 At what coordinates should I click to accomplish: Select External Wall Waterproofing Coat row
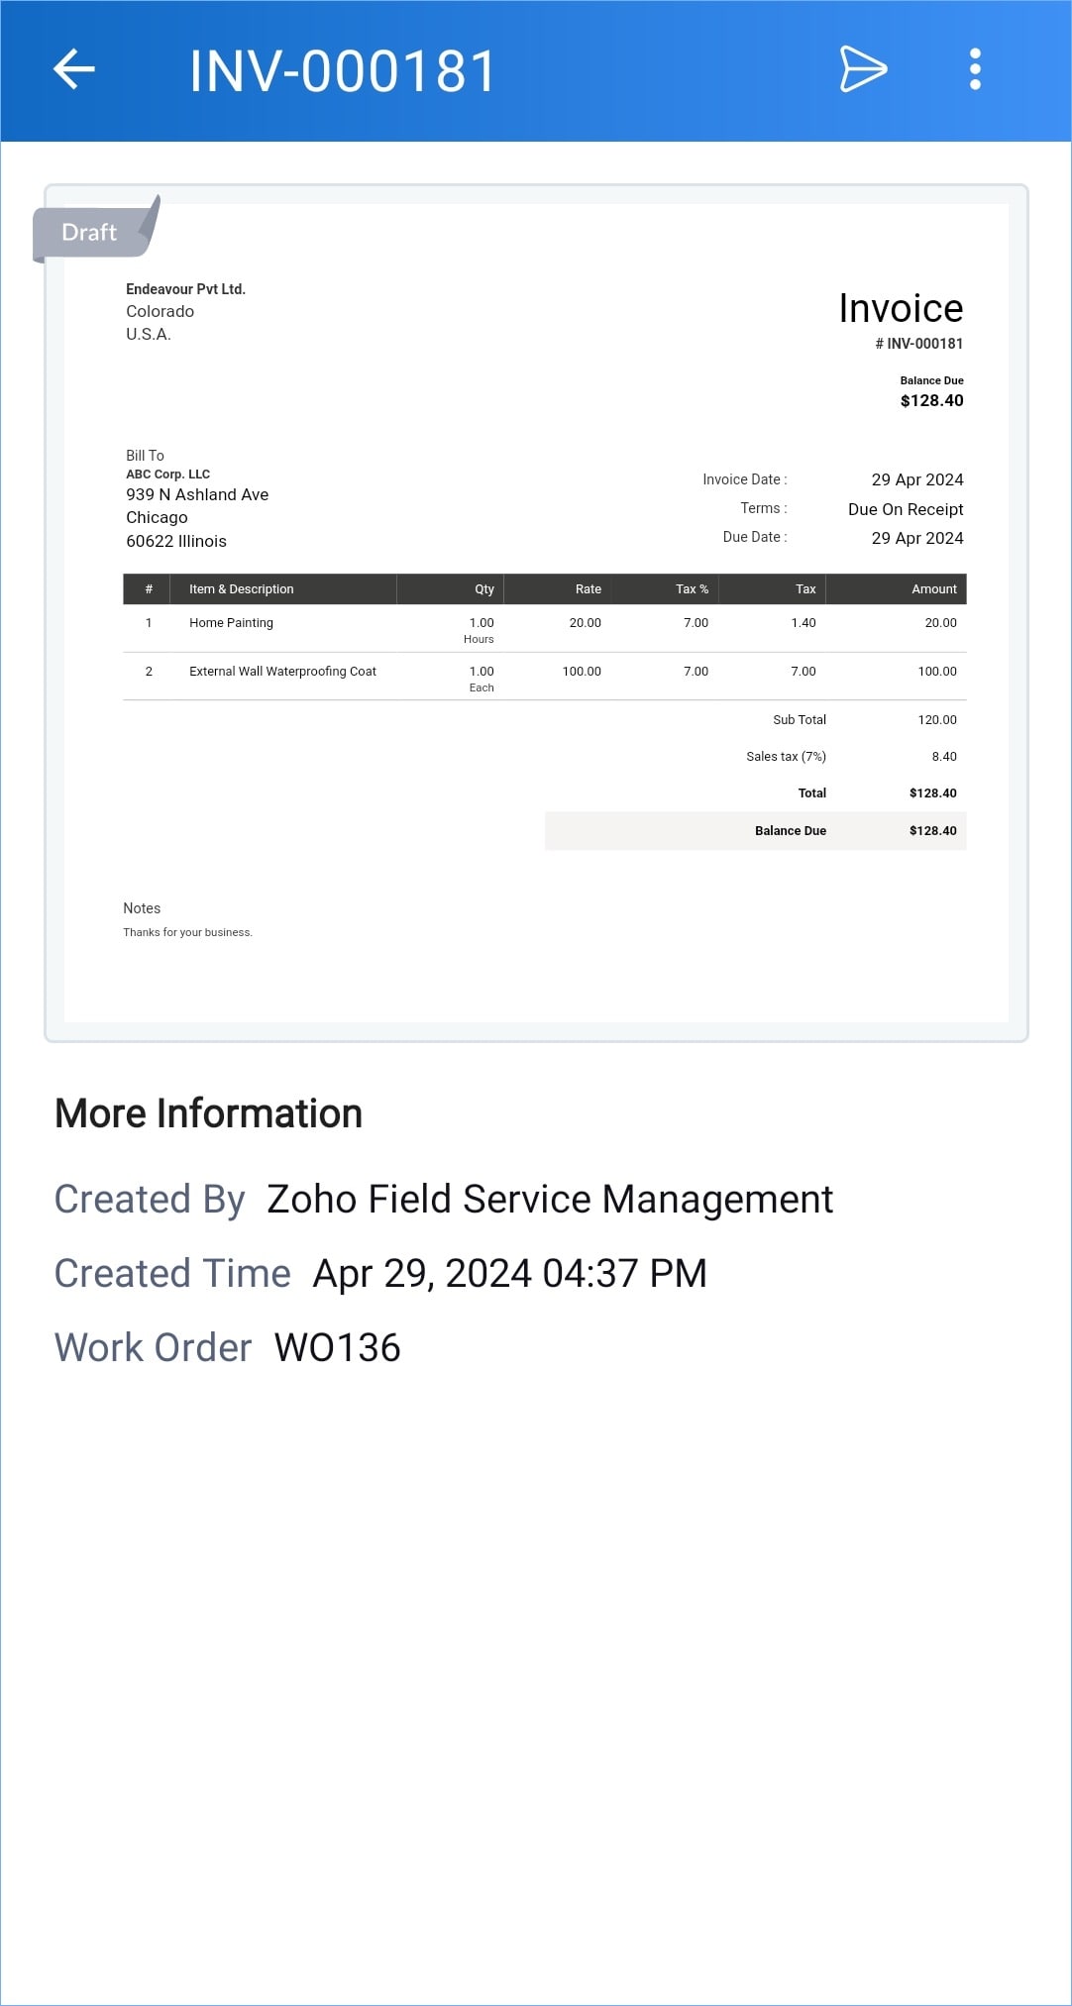pos(282,672)
